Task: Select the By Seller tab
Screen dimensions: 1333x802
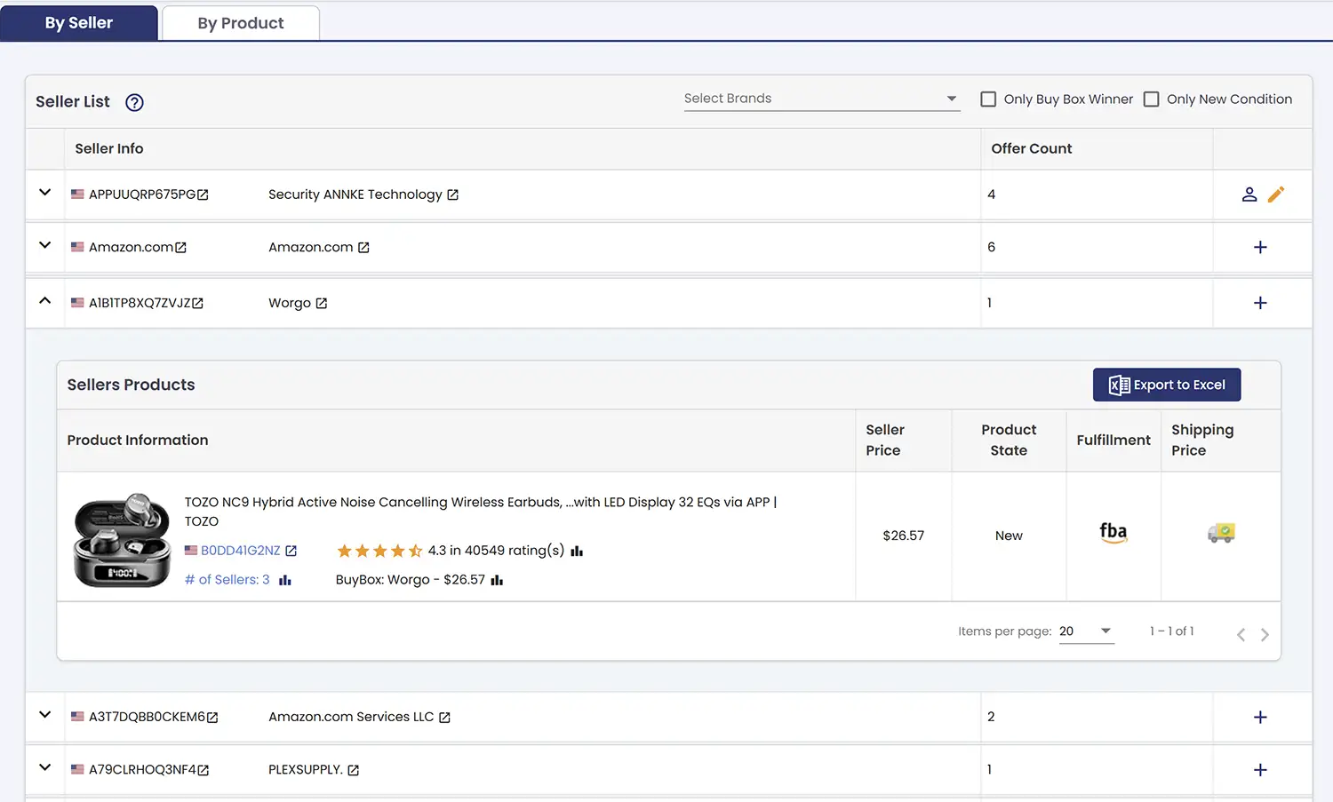Action: click(x=78, y=22)
